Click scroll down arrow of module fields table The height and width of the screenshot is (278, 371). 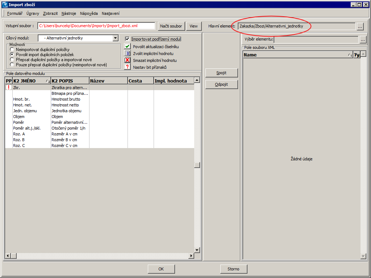(x=197, y=250)
